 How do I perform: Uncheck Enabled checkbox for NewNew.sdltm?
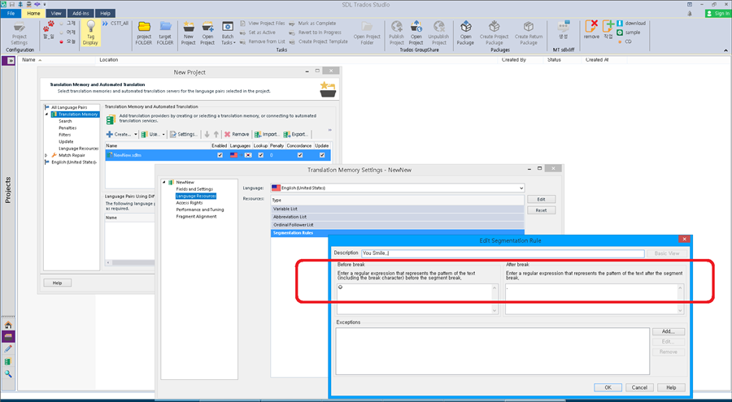[220, 155]
